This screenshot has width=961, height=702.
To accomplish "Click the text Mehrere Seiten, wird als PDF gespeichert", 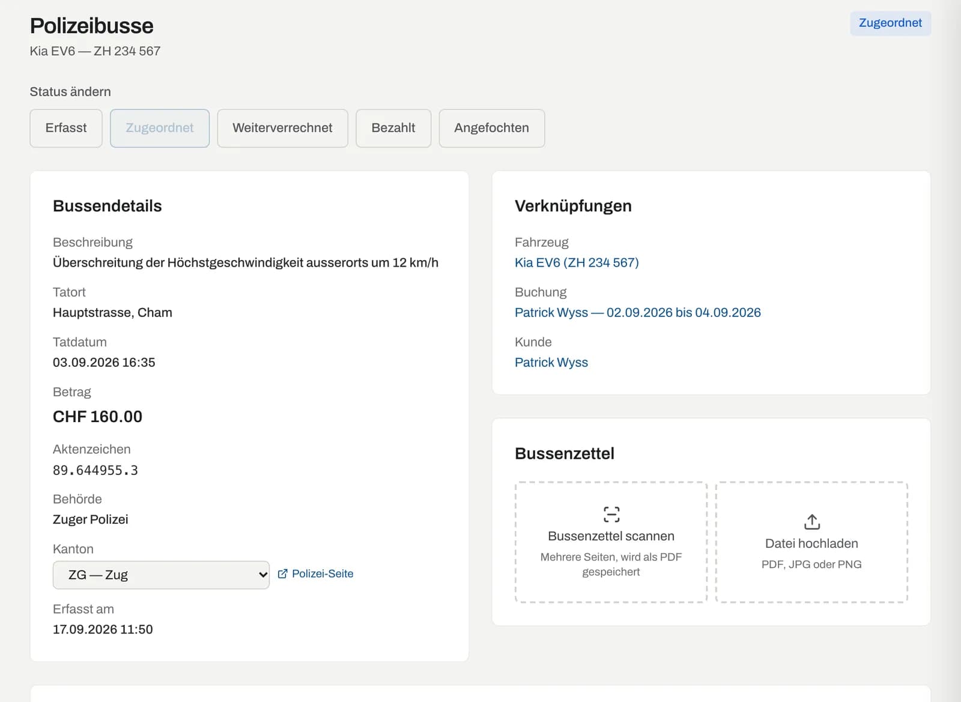I will coord(611,564).
